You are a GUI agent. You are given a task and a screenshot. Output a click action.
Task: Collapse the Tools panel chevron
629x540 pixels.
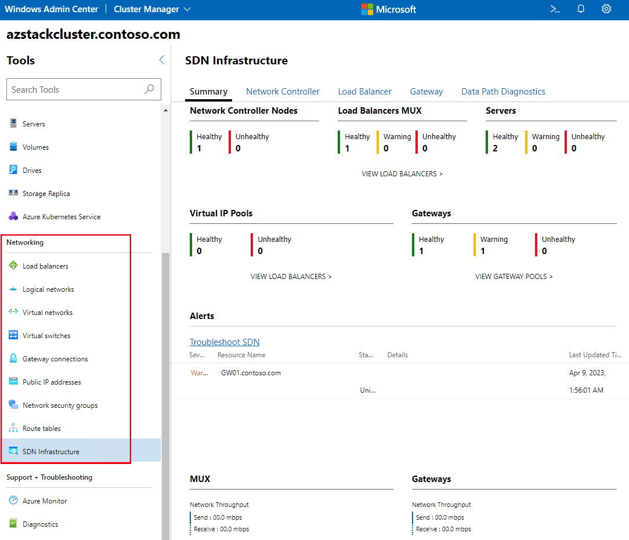click(162, 60)
